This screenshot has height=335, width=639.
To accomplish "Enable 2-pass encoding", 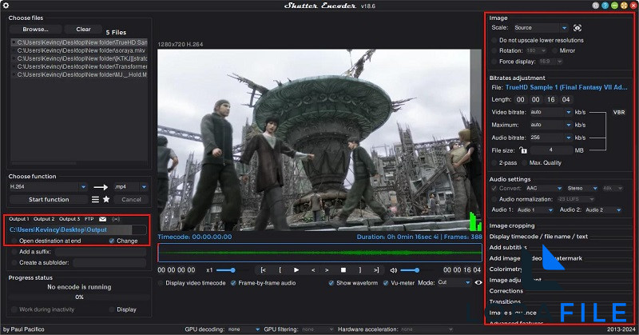I will point(494,162).
